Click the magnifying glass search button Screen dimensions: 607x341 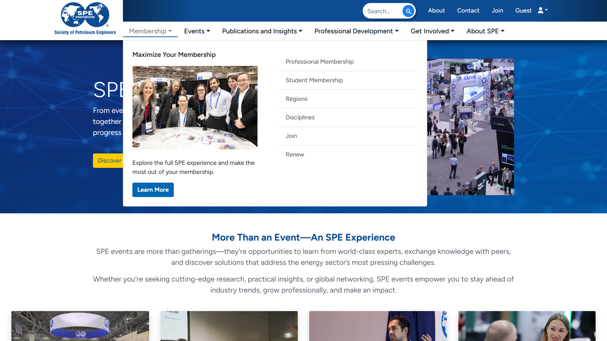tap(408, 11)
